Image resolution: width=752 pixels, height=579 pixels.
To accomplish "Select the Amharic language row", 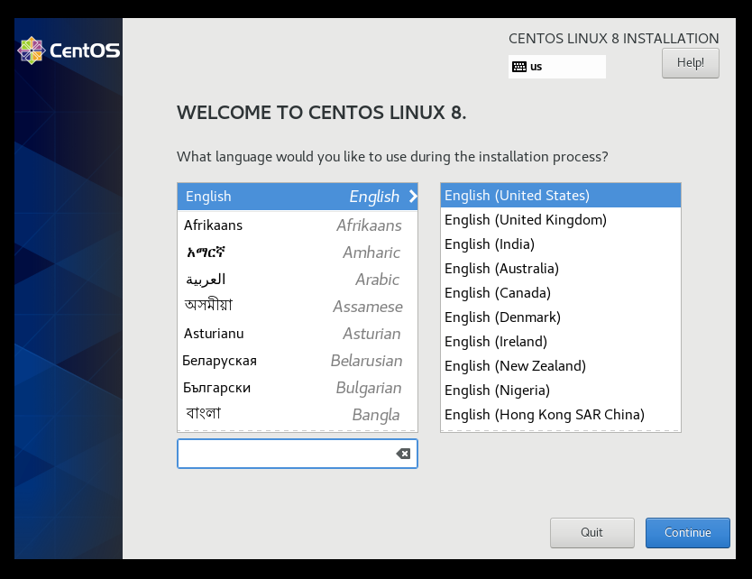I will tap(298, 253).
